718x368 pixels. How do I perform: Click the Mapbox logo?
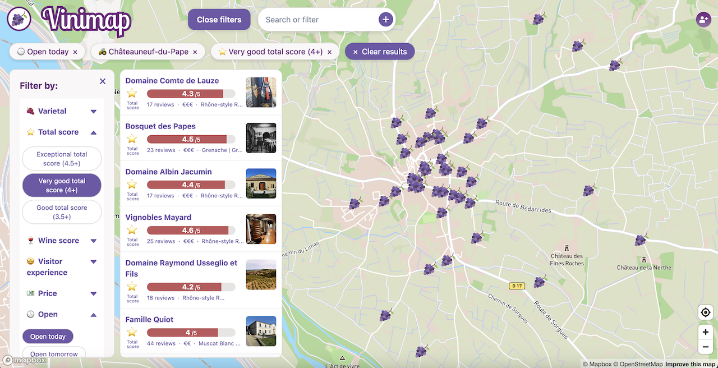pyautogui.click(x=25, y=360)
